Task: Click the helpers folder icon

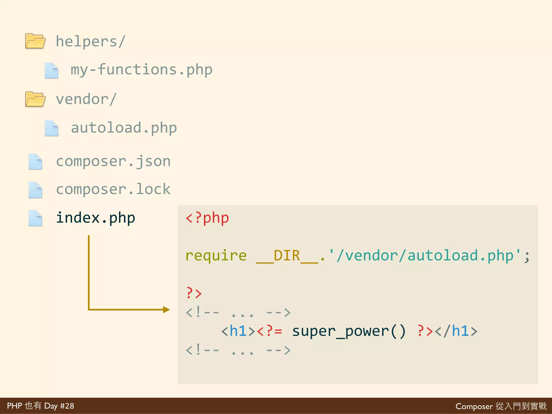Action: pyautogui.click(x=35, y=41)
